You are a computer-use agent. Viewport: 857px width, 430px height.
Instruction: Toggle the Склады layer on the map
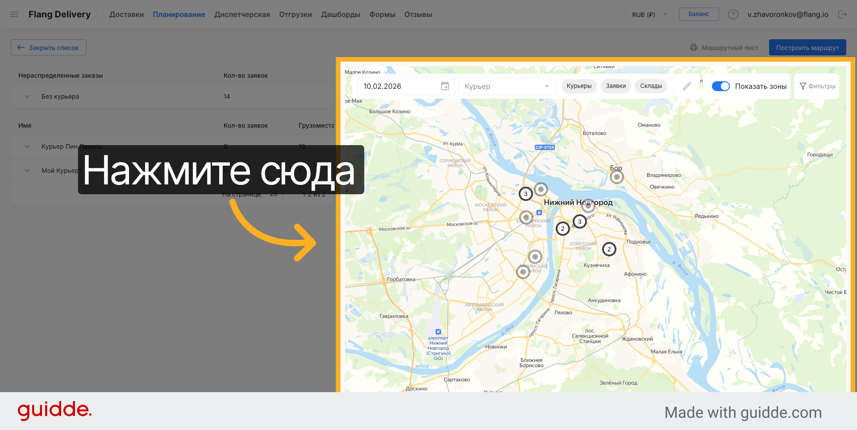click(651, 86)
